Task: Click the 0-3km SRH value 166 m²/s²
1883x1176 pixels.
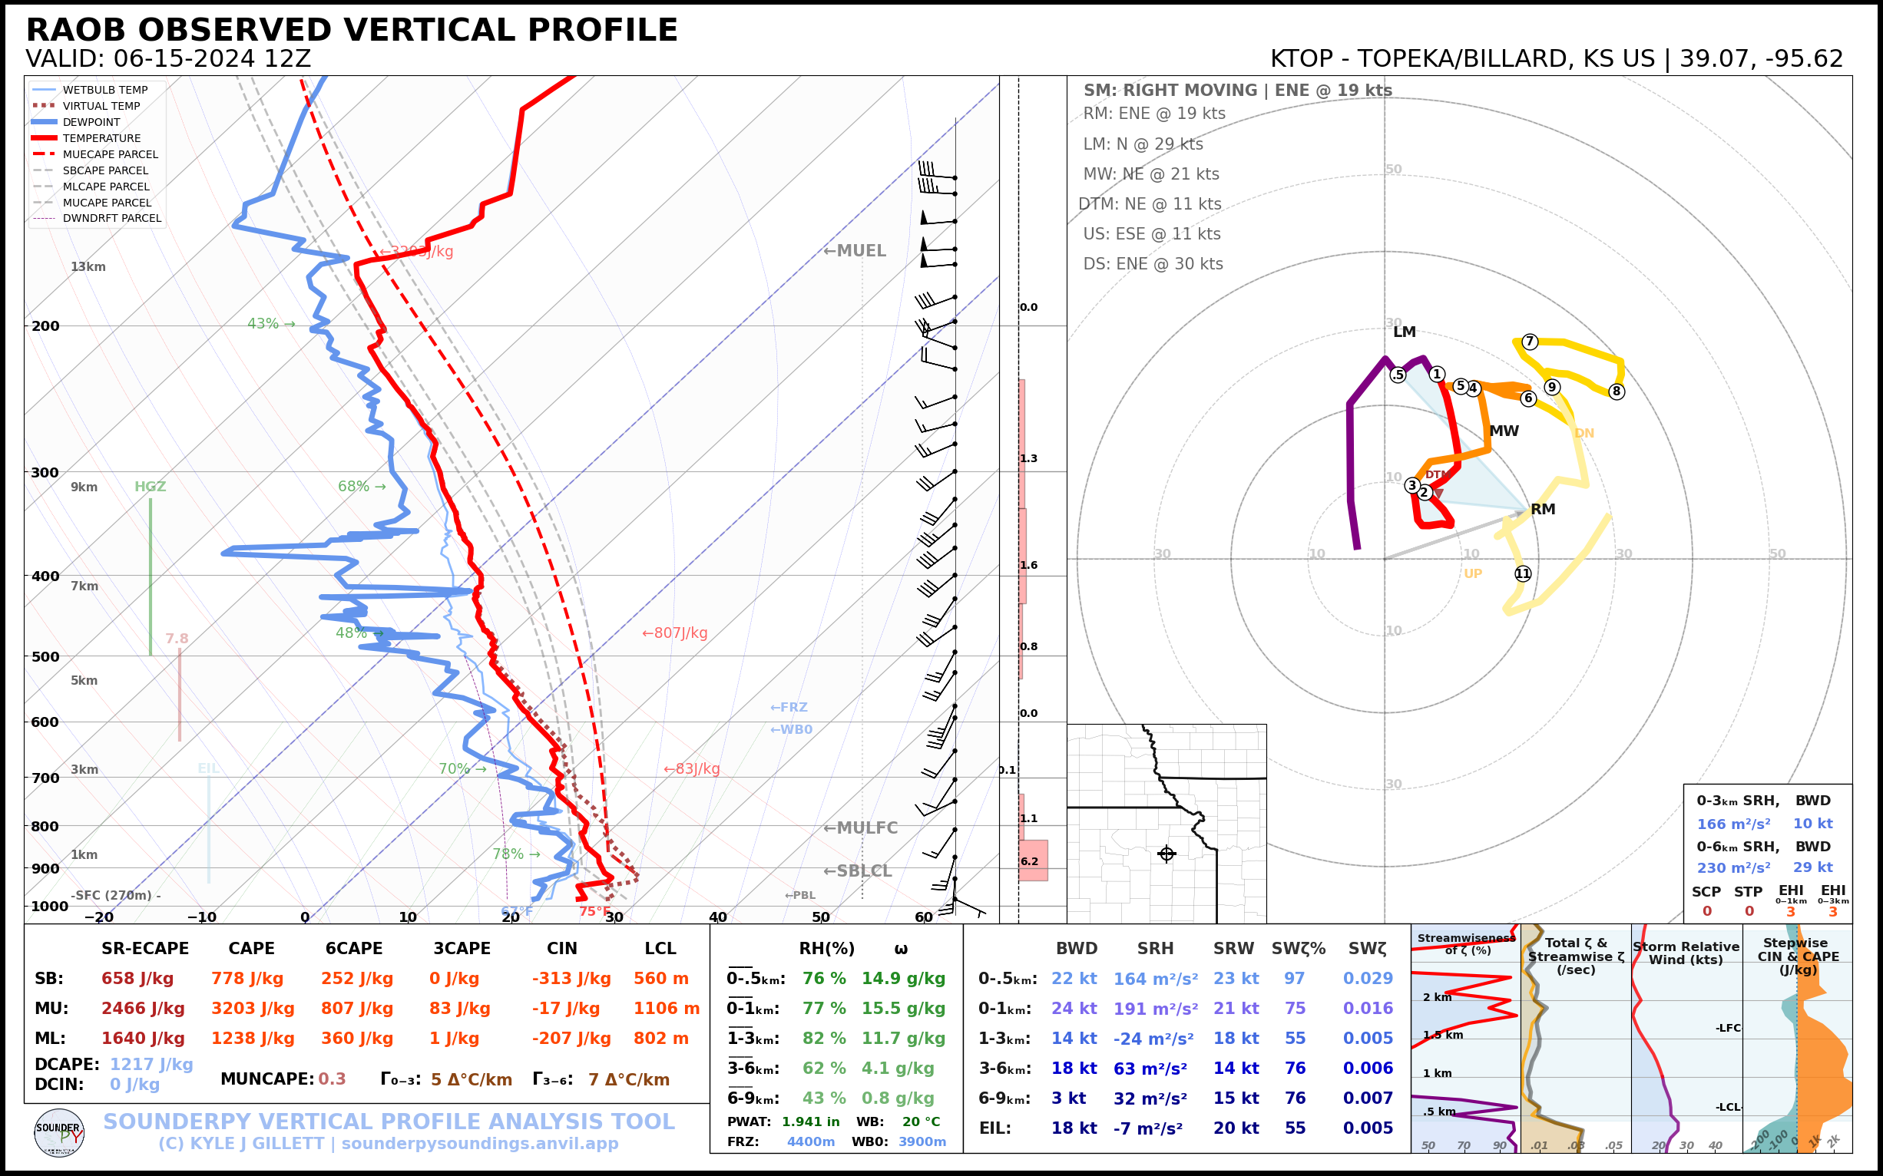Action: [1732, 824]
